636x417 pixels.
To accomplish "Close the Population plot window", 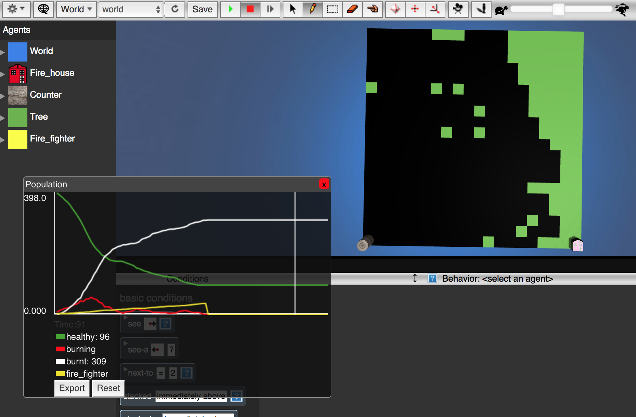I will click(x=324, y=184).
